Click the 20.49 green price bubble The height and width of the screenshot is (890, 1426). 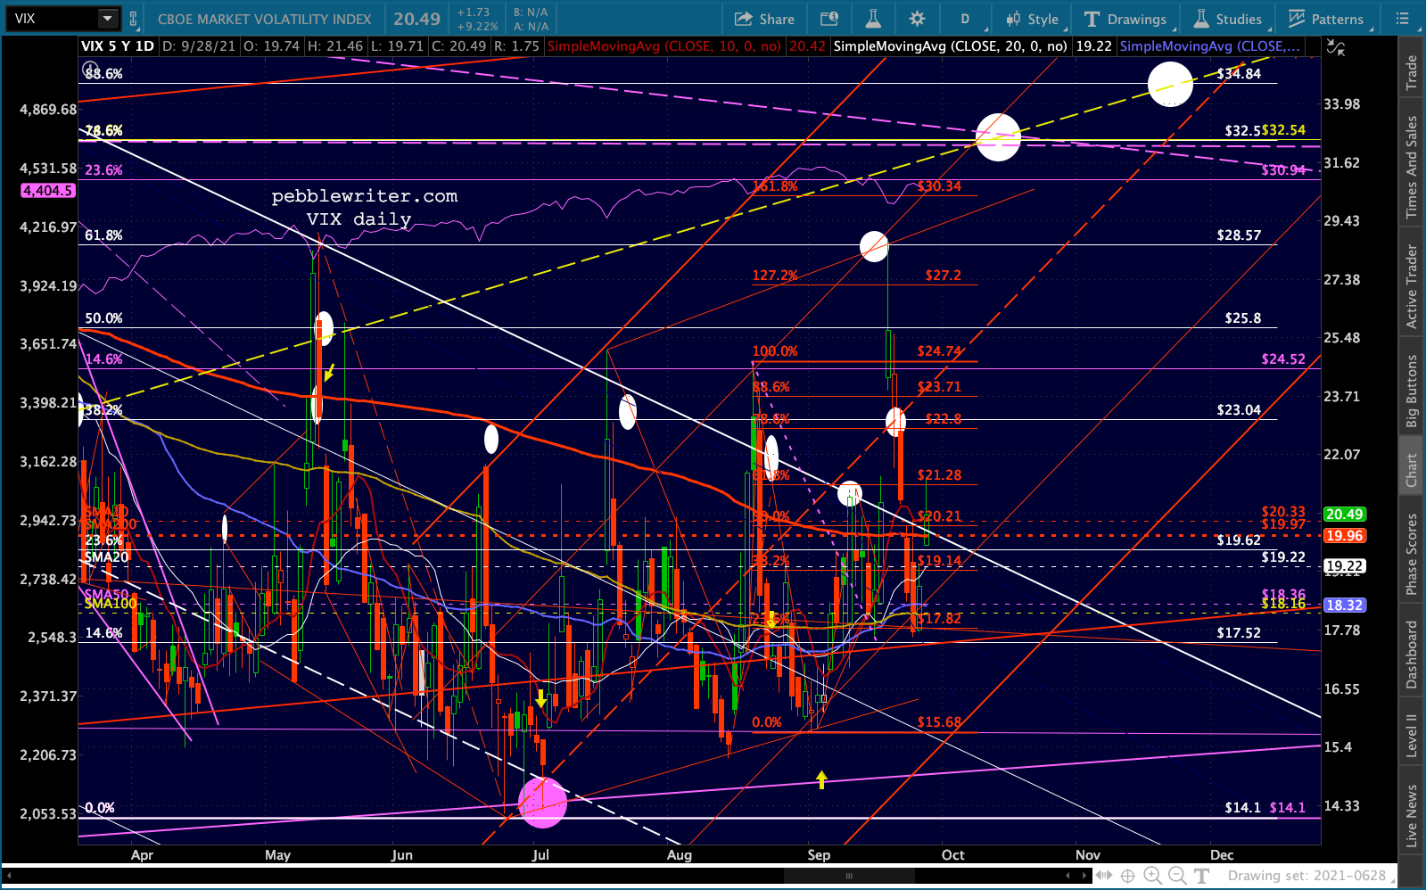point(1344,515)
